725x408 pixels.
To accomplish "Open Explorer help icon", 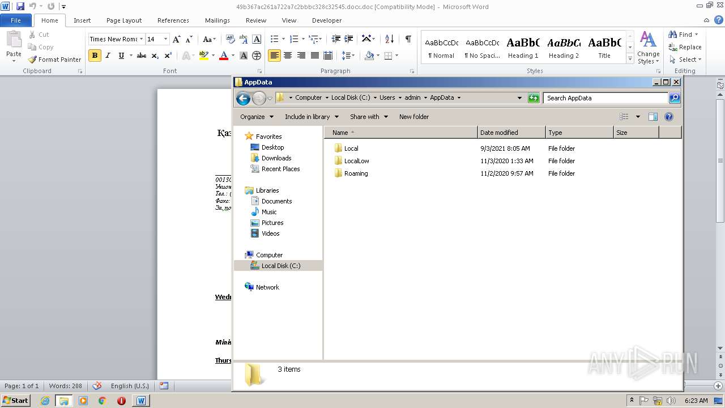I will (668, 117).
